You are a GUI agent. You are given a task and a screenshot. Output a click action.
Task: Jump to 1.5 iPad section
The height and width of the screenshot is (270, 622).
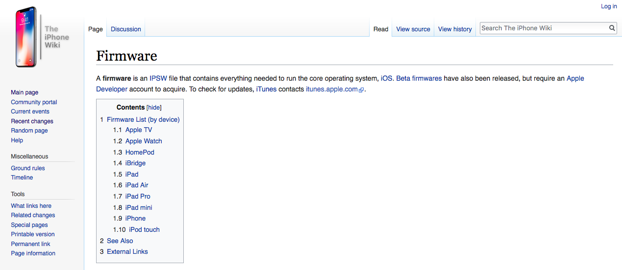pos(125,174)
